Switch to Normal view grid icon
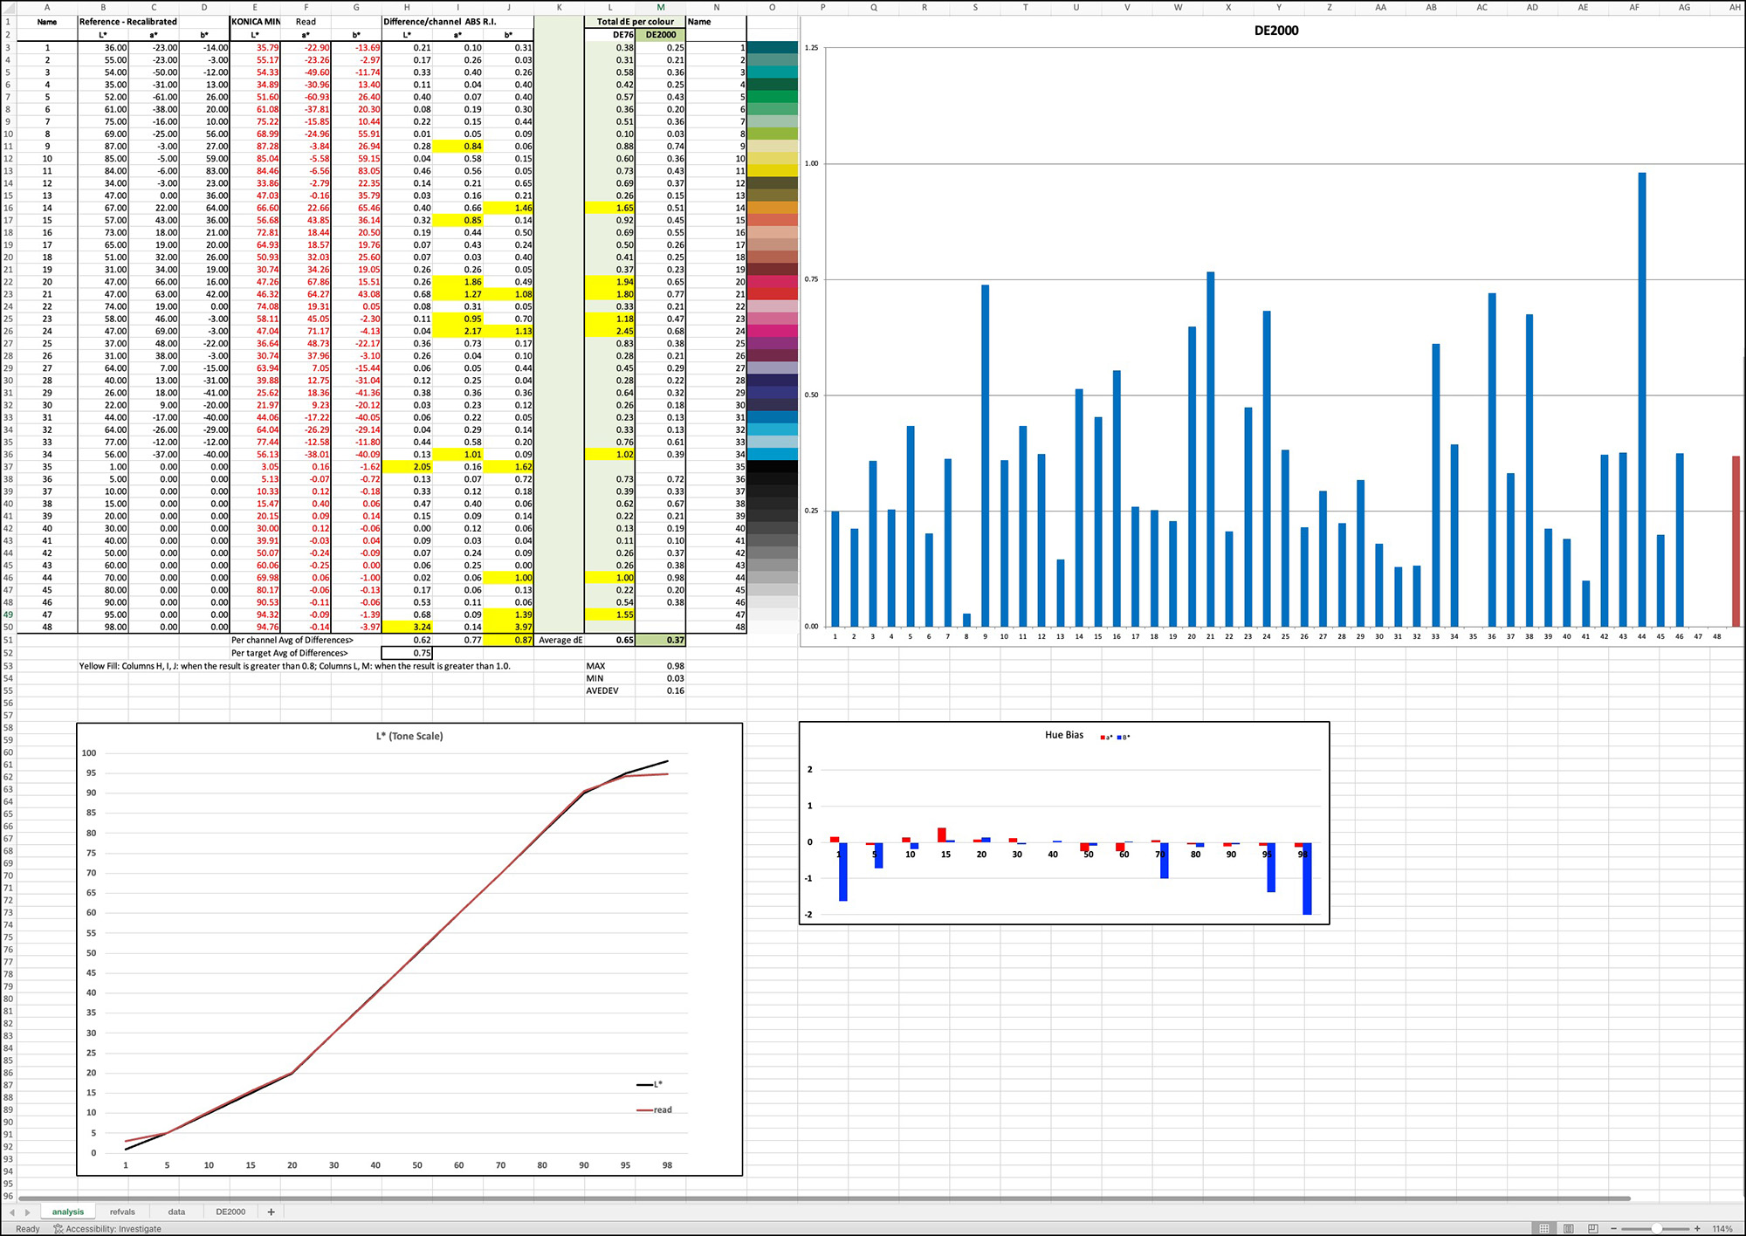 [x=1543, y=1229]
